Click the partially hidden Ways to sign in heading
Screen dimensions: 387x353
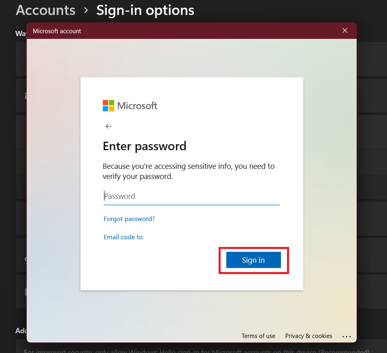coord(21,33)
